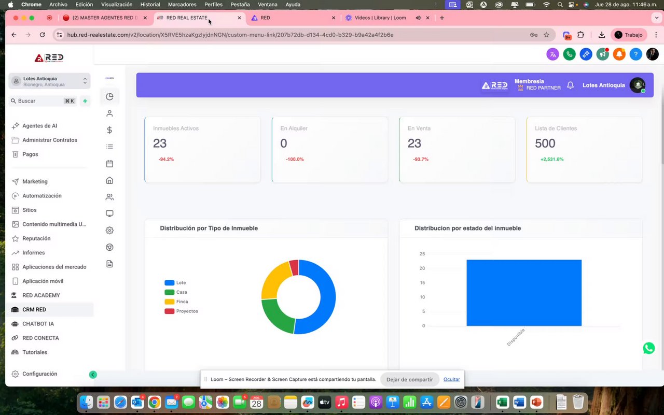Click the green lightning quick action icon
Screen dimensions: 664x415
[x=85, y=101]
